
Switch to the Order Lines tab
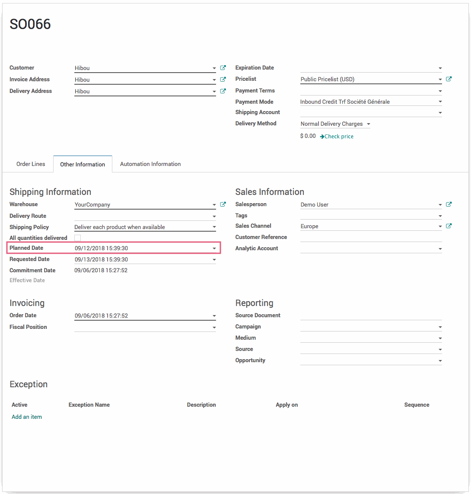tap(31, 164)
